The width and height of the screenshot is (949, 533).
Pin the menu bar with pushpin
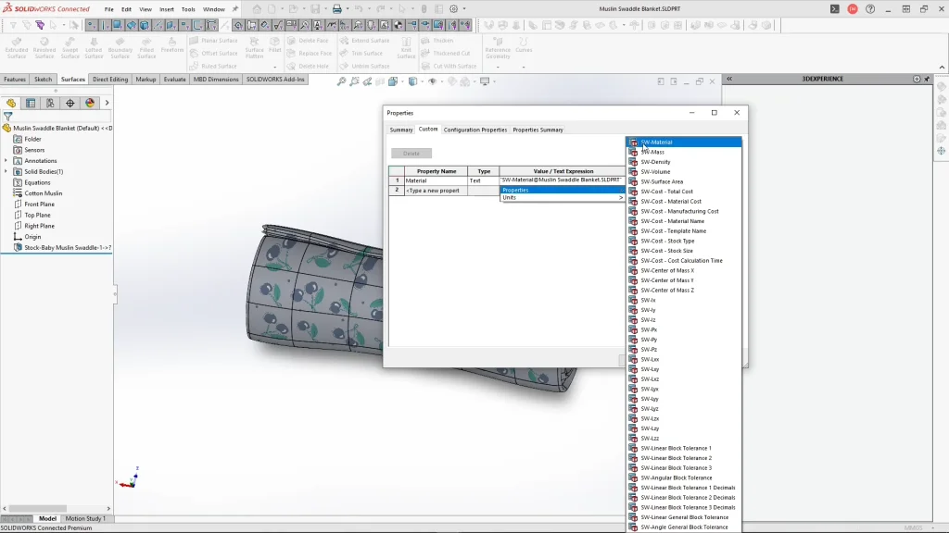click(x=234, y=9)
